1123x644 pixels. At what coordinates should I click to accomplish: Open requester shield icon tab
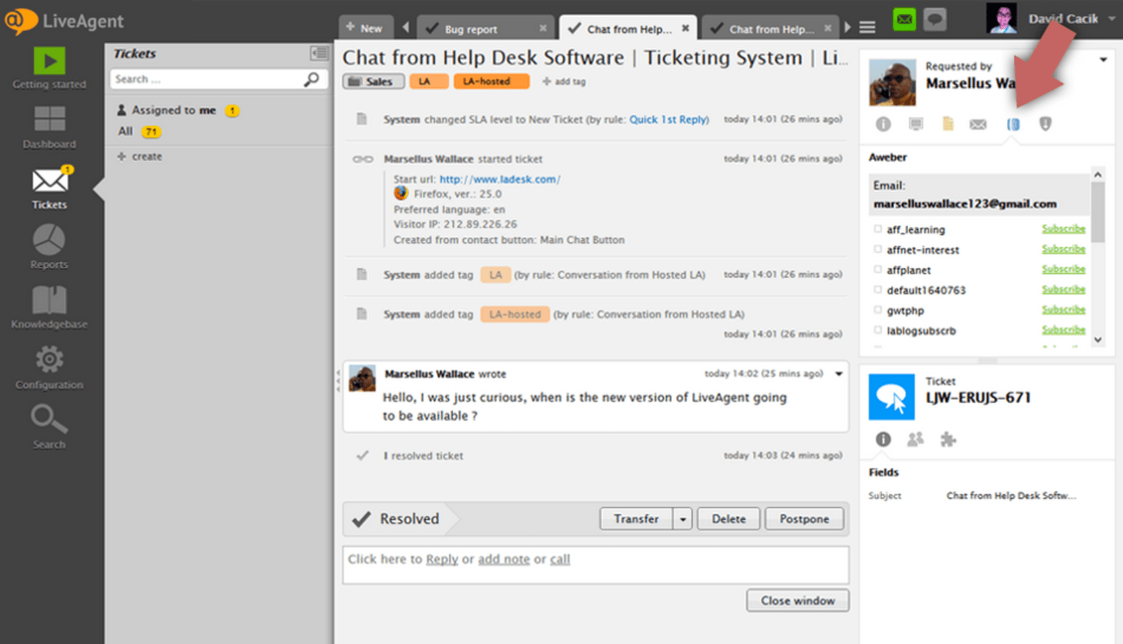pos(1045,124)
